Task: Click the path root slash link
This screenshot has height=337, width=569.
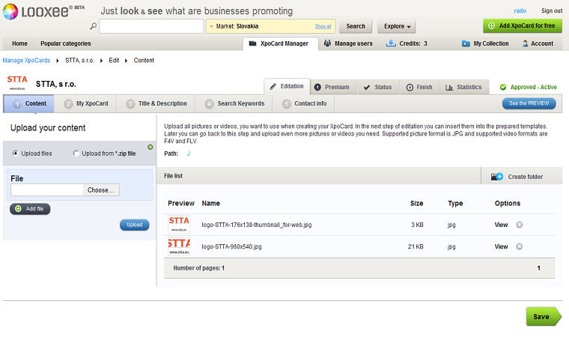Action: coord(189,154)
